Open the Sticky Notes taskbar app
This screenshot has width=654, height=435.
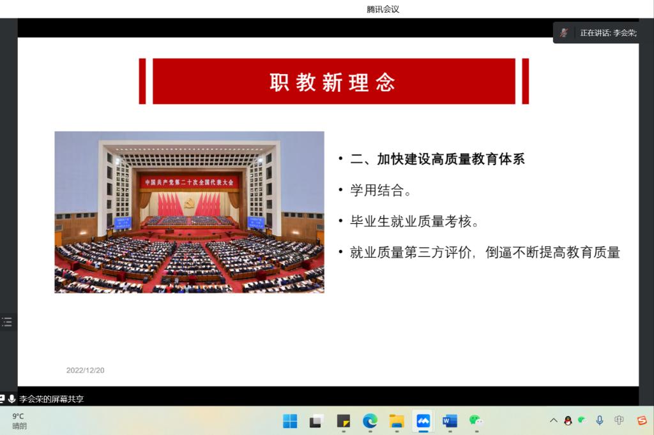[344, 421]
